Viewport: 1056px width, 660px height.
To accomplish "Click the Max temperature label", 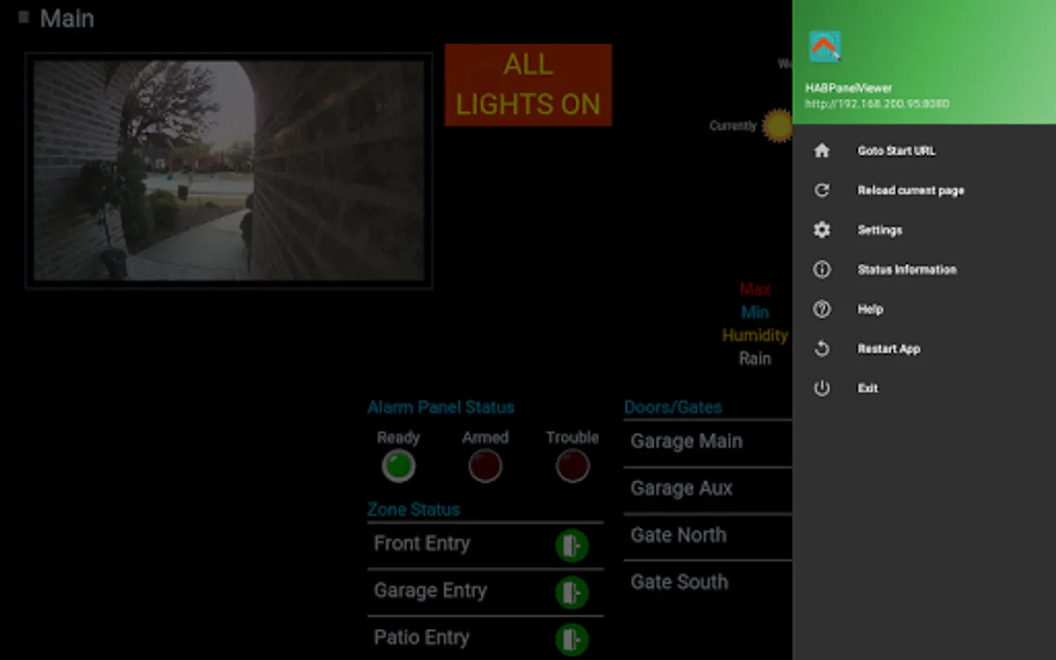I will tap(755, 289).
